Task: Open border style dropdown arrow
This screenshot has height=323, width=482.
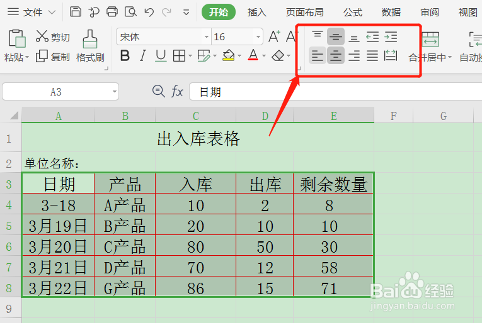Action: pos(190,56)
